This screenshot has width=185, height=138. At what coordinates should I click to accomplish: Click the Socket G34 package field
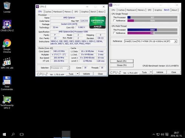pyautogui.click(x=69, y=24)
